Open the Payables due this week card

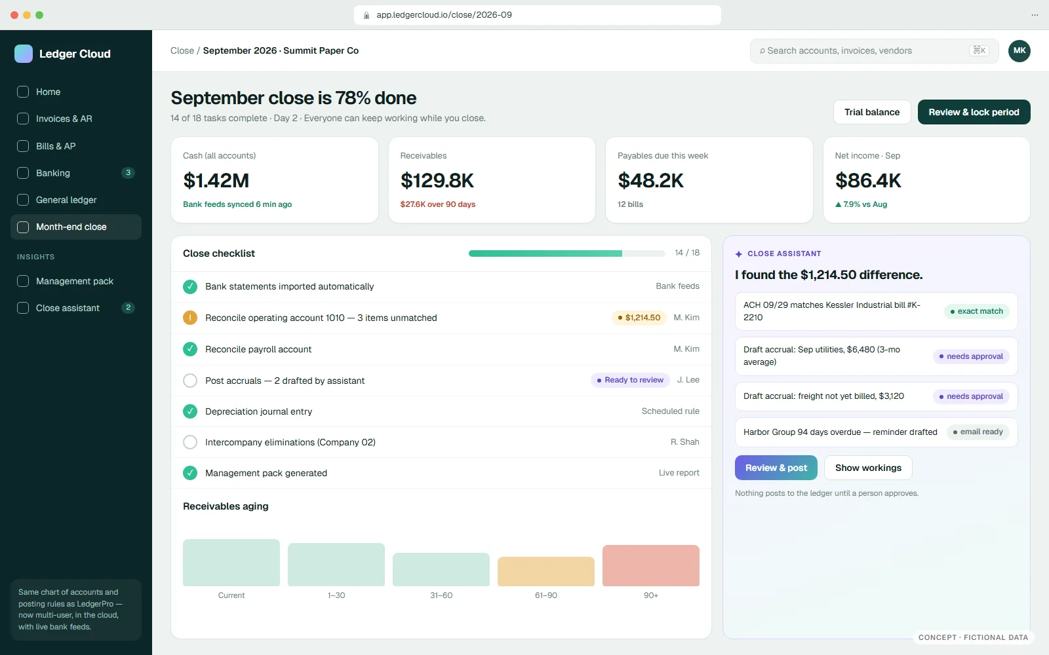pyautogui.click(x=709, y=179)
